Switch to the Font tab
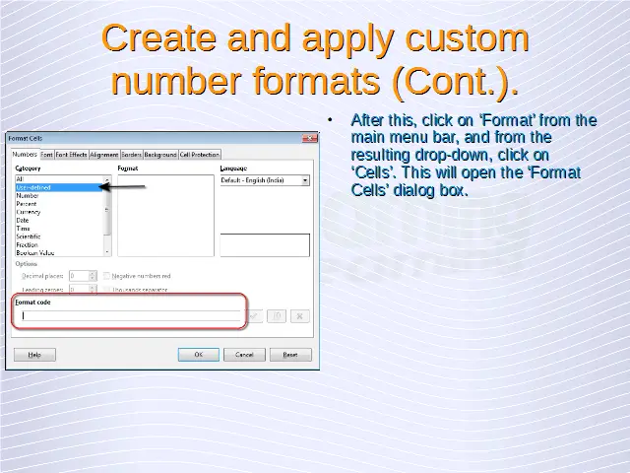Image resolution: width=630 pixels, height=473 pixels. pyautogui.click(x=46, y=155)
